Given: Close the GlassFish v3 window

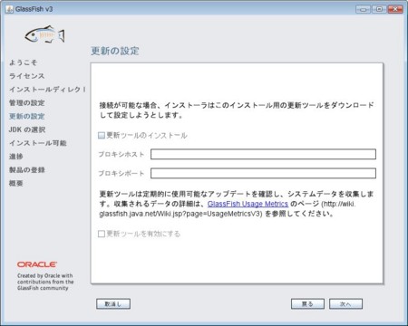Looking at the screenshot, I should coord(395,9).
